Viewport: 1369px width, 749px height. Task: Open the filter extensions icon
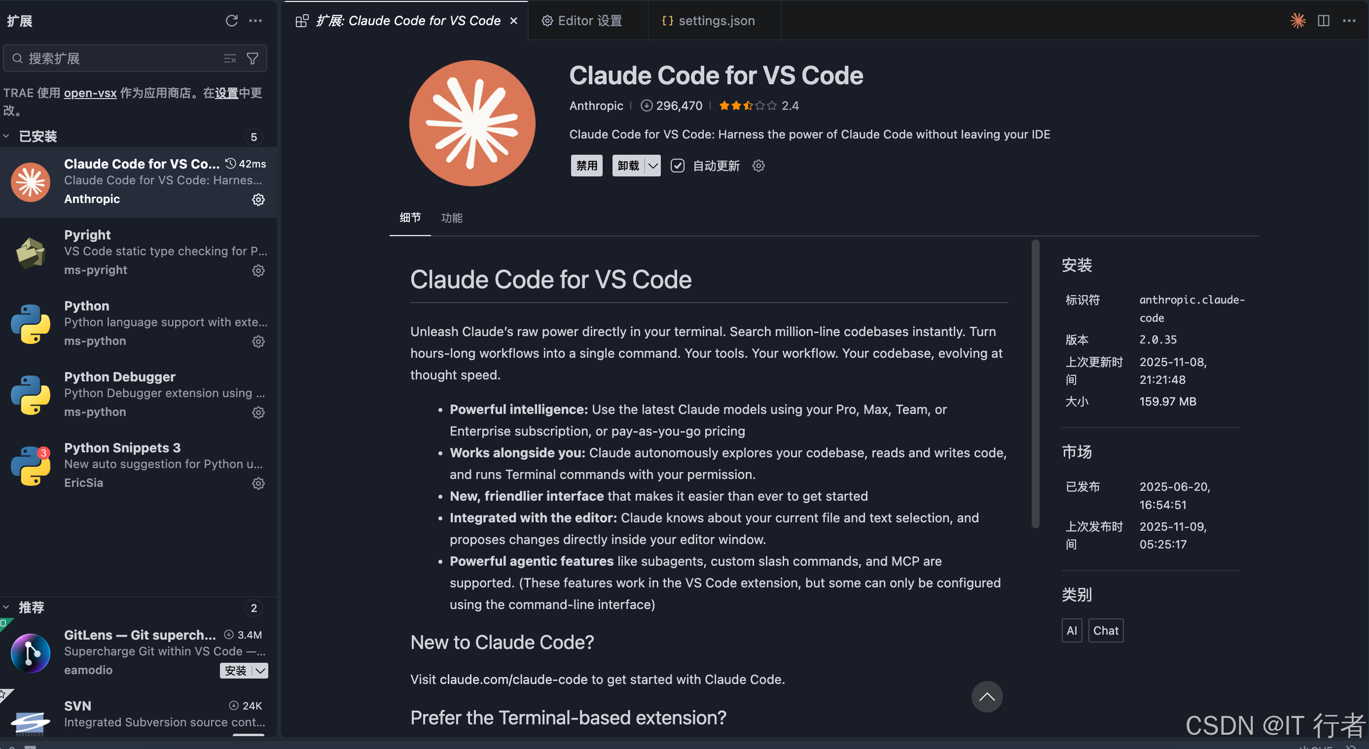[x=252, y=59]
